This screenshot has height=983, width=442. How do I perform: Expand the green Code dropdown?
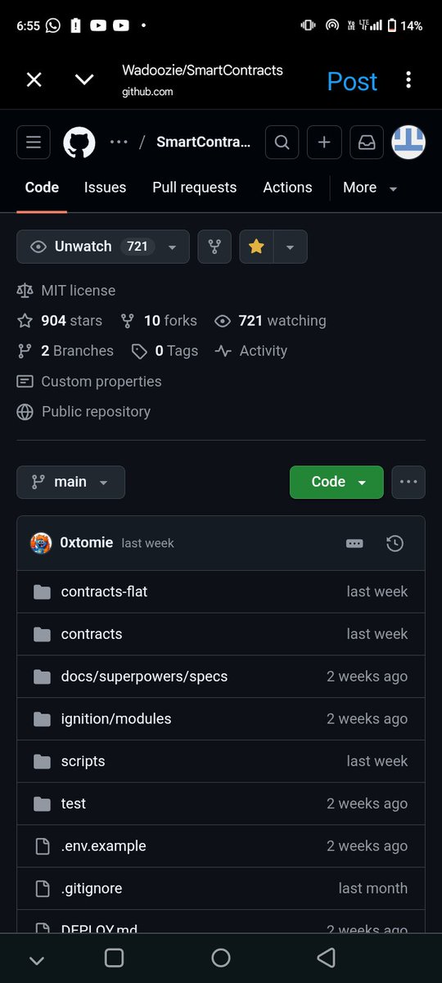(x=336, y=482)
